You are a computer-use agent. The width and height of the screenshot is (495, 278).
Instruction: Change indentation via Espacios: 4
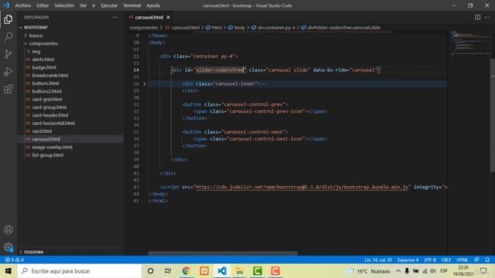pos(408,259)
